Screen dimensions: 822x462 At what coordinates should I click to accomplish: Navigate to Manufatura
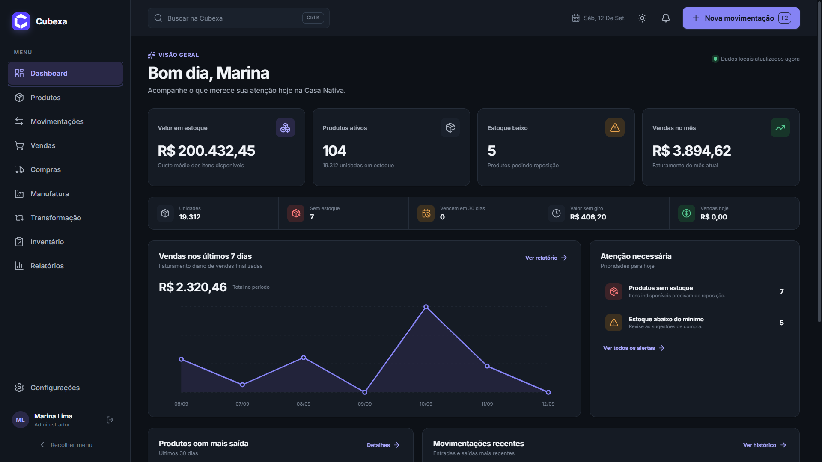click(x=65, y=194)
